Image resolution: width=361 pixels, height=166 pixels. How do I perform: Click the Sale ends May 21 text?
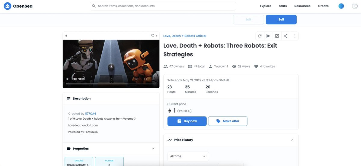[198, 80]
